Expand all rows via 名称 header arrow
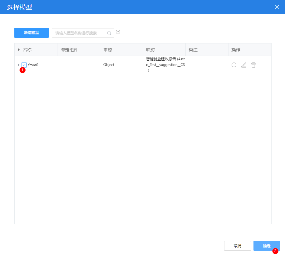Screen dimensions: 285x256 [18, 49]
